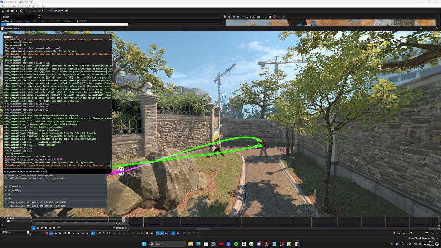This screenshot has height=248, width=441.
Task: Toggle keyframe sync cursor button
Action: coord(33,228)
